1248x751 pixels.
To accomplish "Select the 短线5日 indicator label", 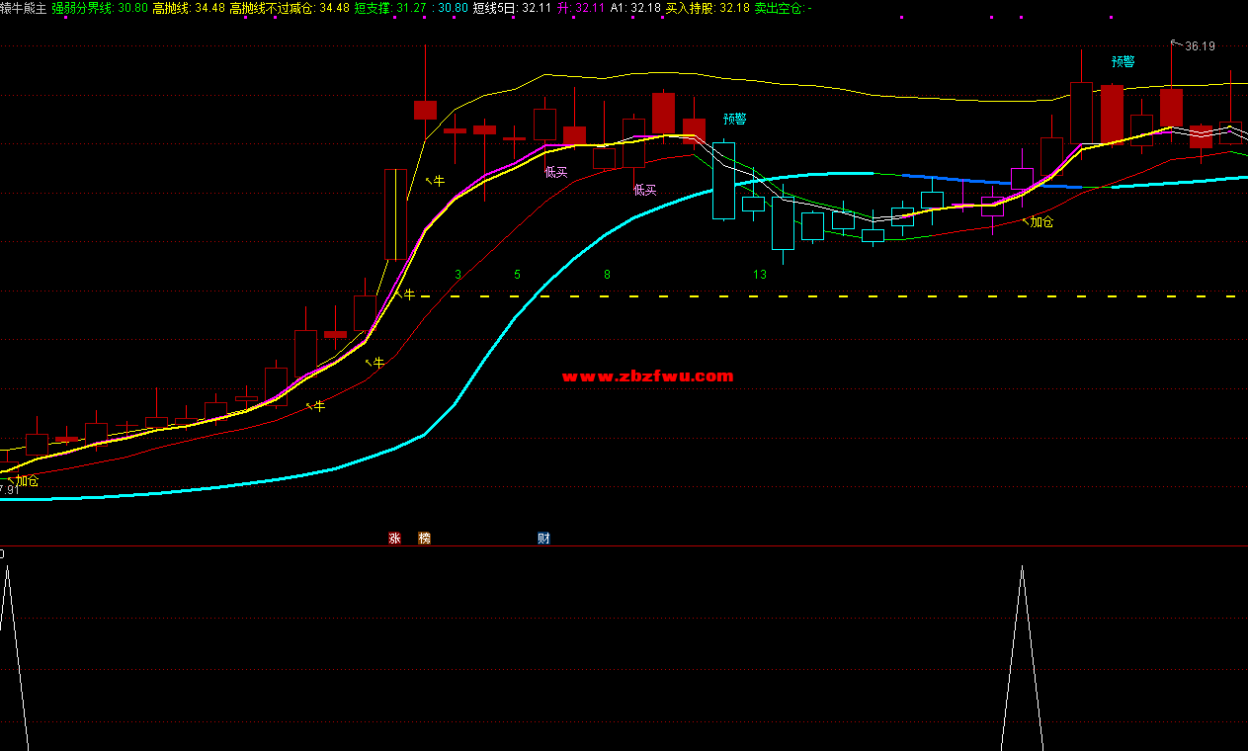I will click(495, 8).
